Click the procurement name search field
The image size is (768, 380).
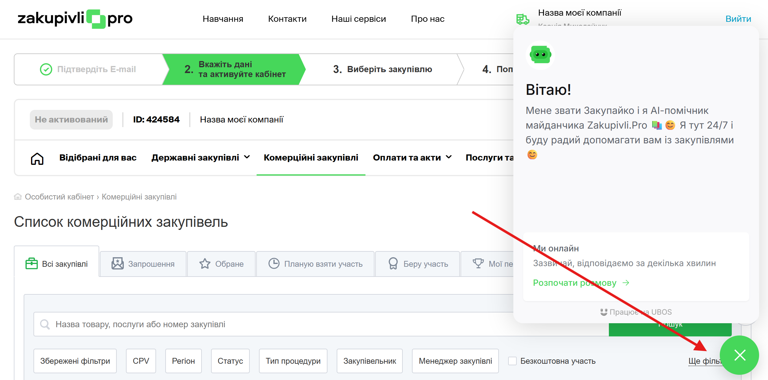[276, 324]
